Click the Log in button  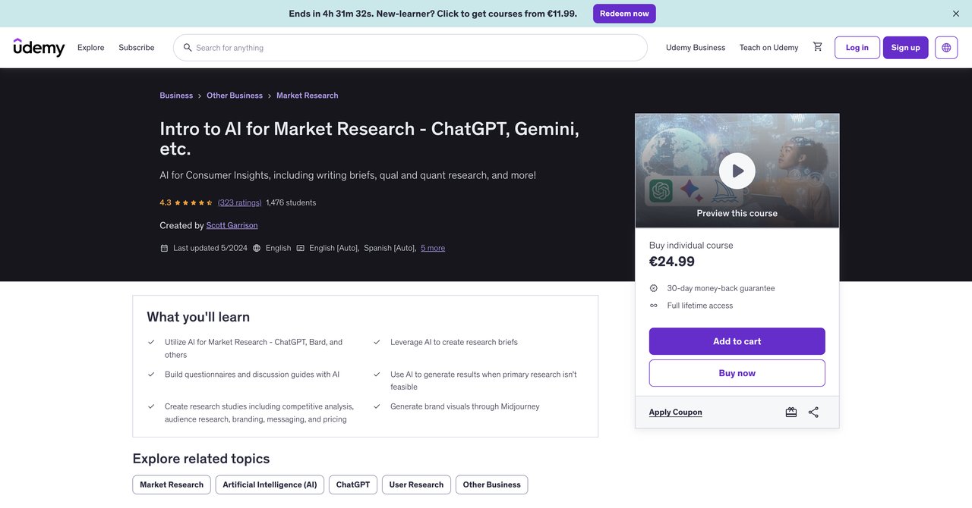point(857,48)
